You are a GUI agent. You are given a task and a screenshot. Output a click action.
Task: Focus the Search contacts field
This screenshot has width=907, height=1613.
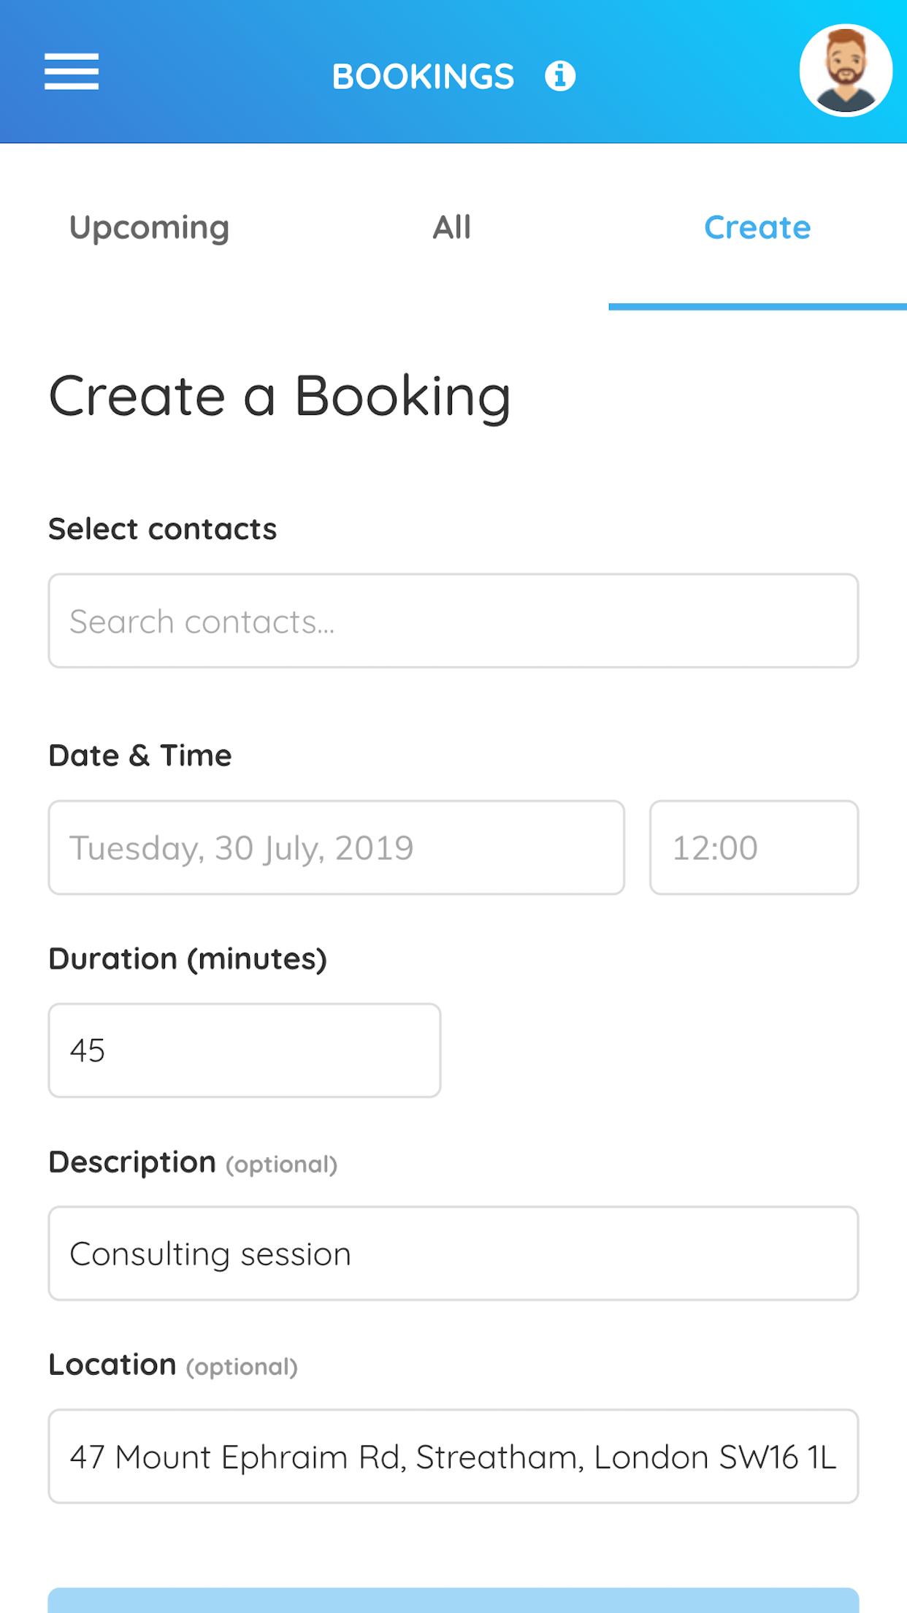pos(453,621)
